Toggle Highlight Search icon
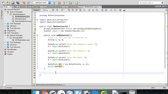168x94 pixels. [80, 10]
